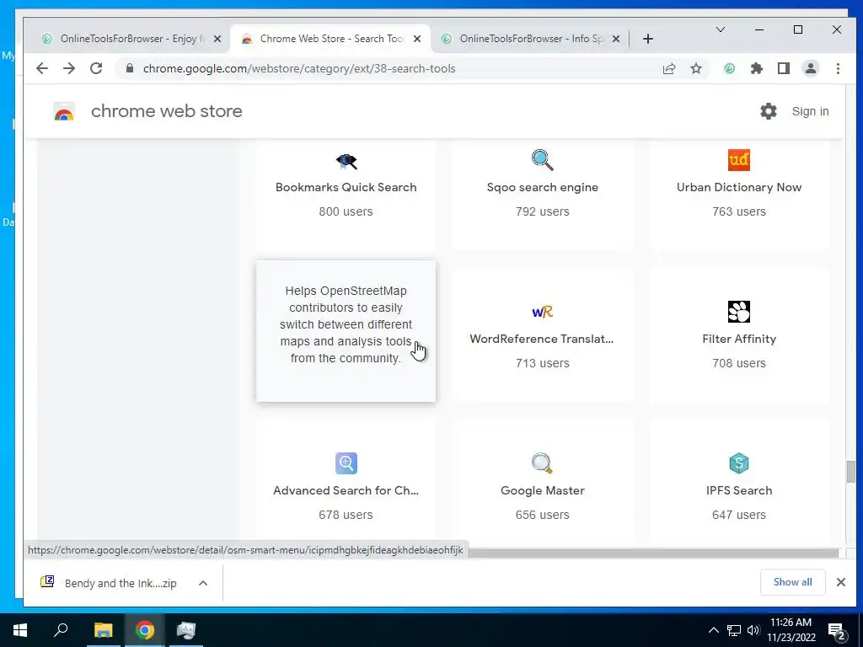
Task: Open Windows taskbar search
Action: click(61, 630)
